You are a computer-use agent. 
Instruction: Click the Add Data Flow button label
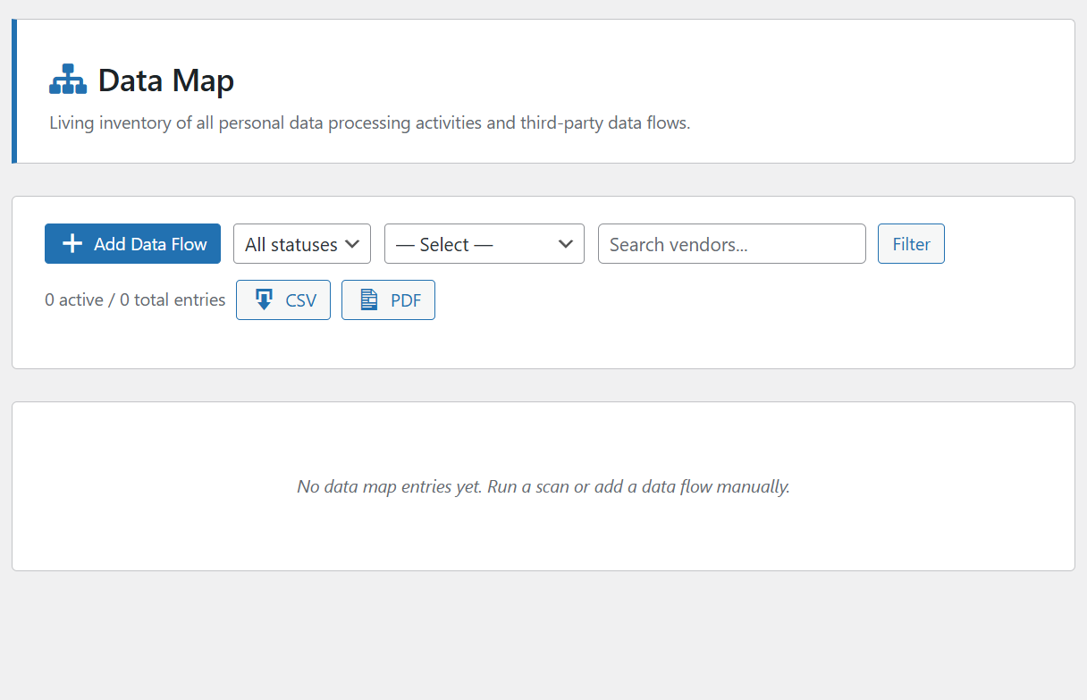coord(150,244)
